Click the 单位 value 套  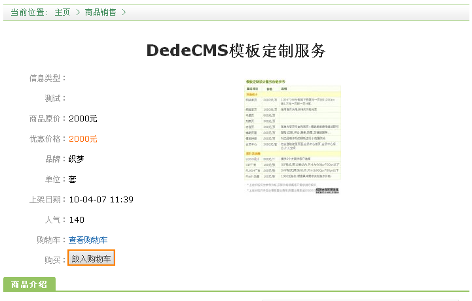click(73, 180)
